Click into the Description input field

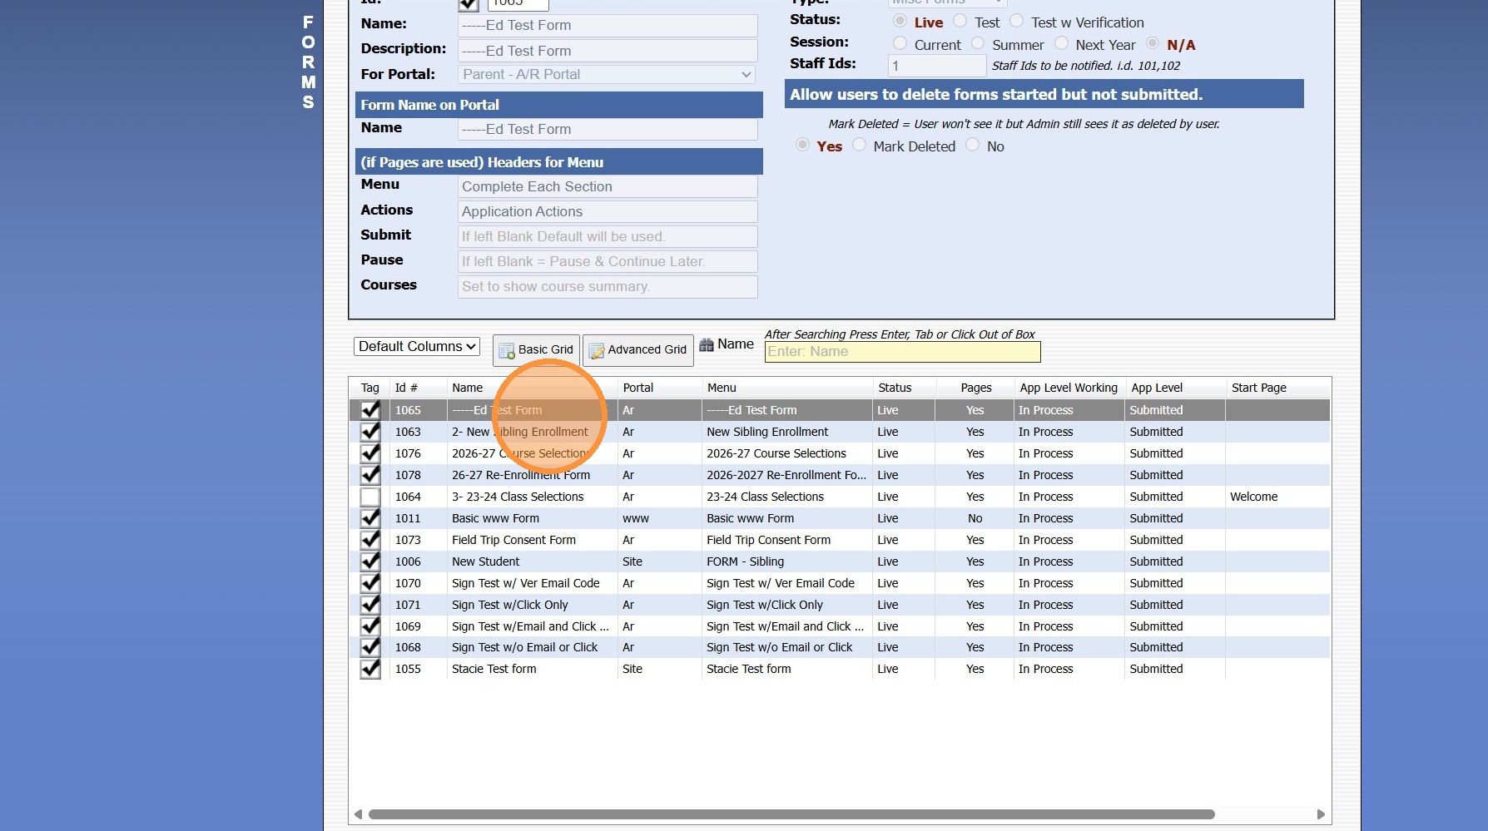[608, 51]
